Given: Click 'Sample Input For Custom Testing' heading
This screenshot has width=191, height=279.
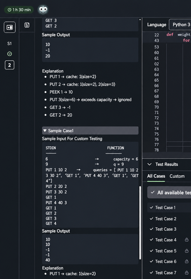Looking at the screenshot, I should pos(72,139).
